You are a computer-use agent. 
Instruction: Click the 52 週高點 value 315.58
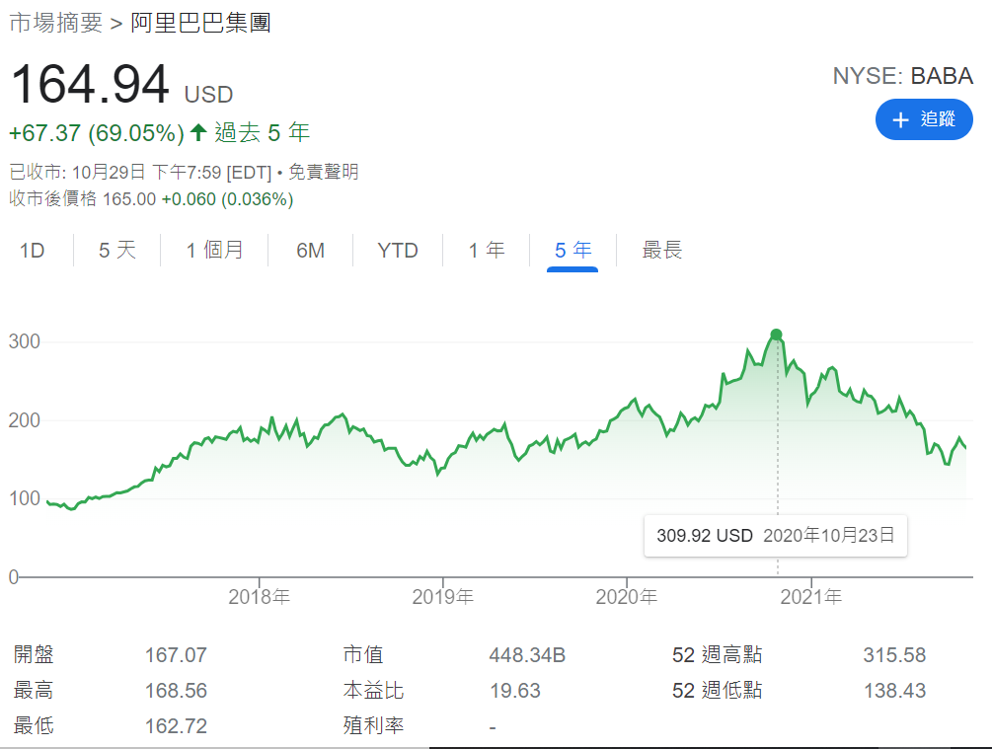[894, 655]
